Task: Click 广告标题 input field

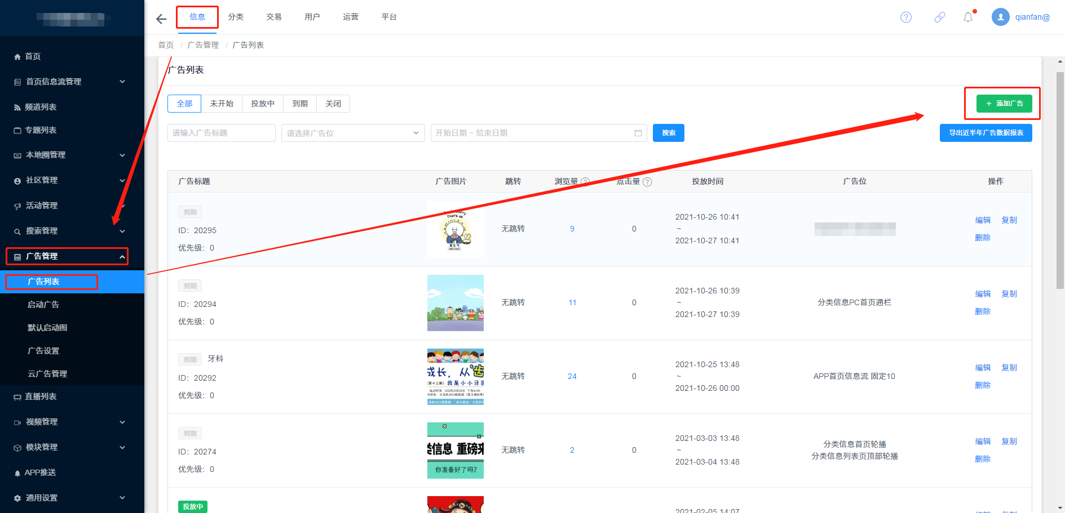Action: point(222,133)
